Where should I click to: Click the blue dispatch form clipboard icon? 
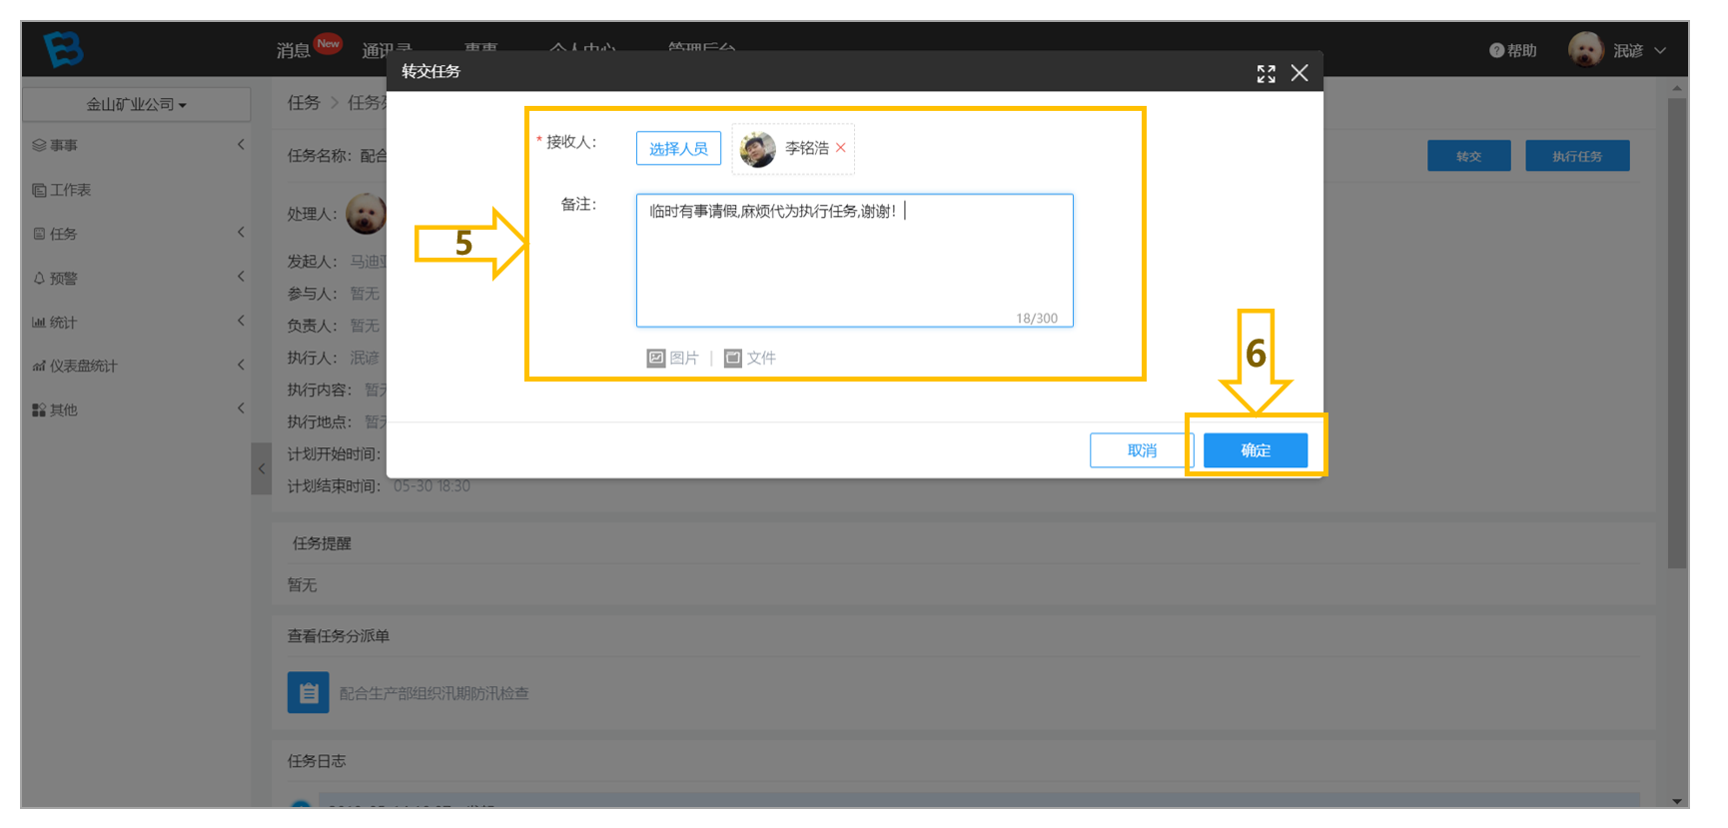click(309, 692)
